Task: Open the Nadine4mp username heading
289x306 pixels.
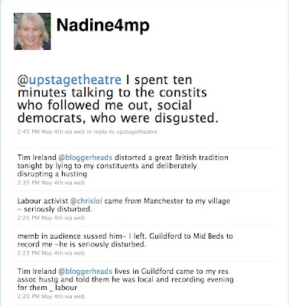Action: click(x=103, y=25)
